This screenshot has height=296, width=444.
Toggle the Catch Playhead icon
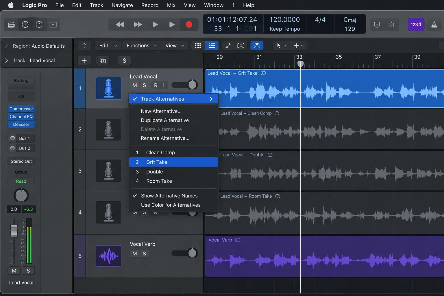point(257,46)
